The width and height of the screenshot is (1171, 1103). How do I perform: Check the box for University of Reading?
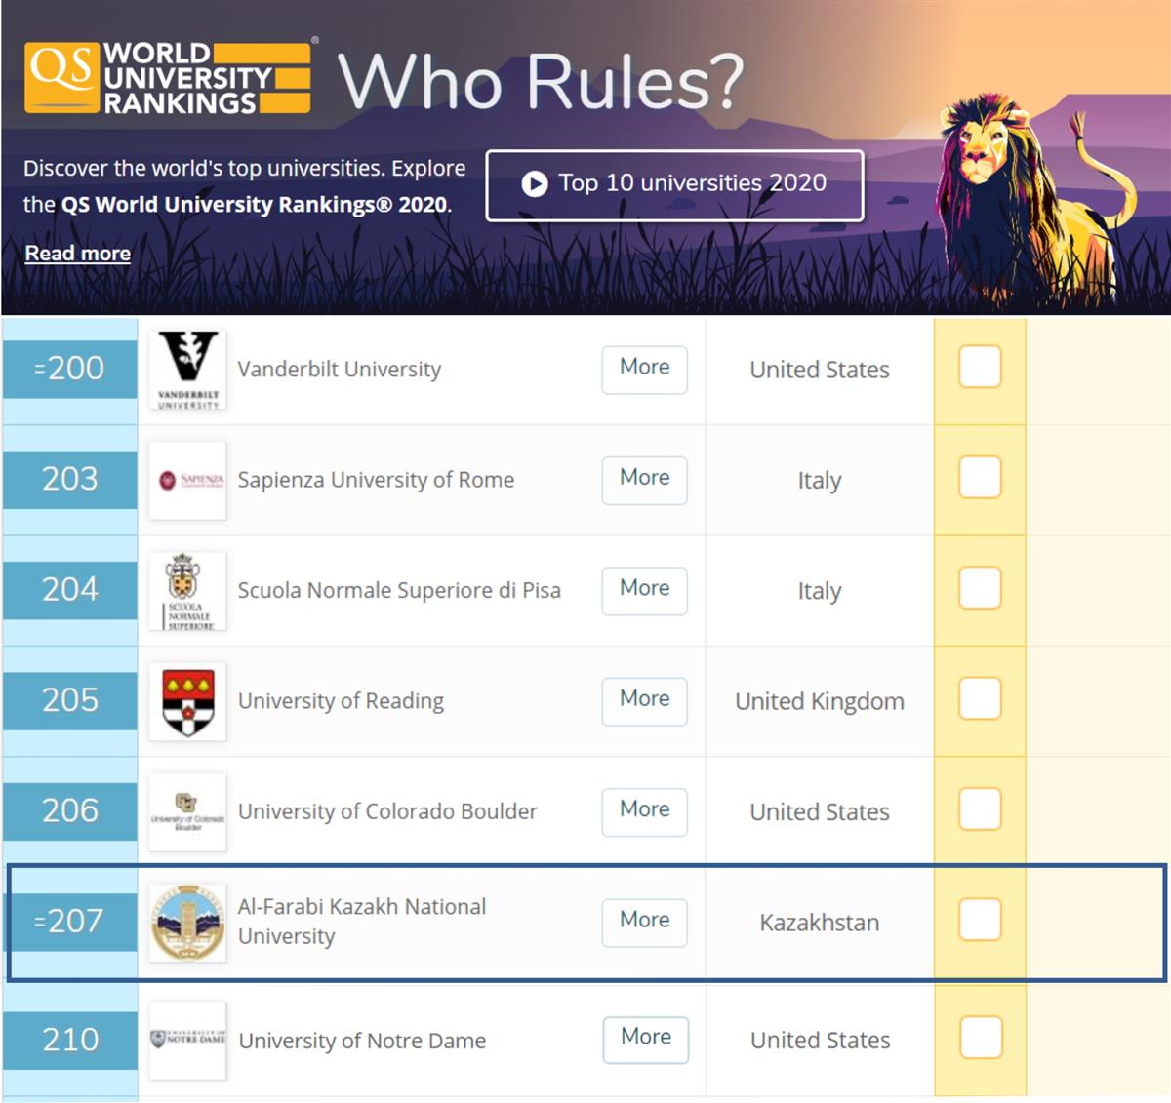tap(980, 698)
